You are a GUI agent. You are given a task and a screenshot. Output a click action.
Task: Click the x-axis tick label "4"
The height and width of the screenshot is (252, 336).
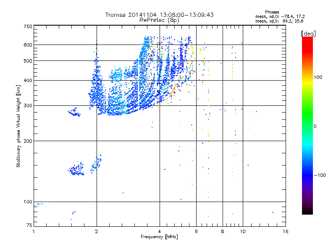[x=160, y=231]
